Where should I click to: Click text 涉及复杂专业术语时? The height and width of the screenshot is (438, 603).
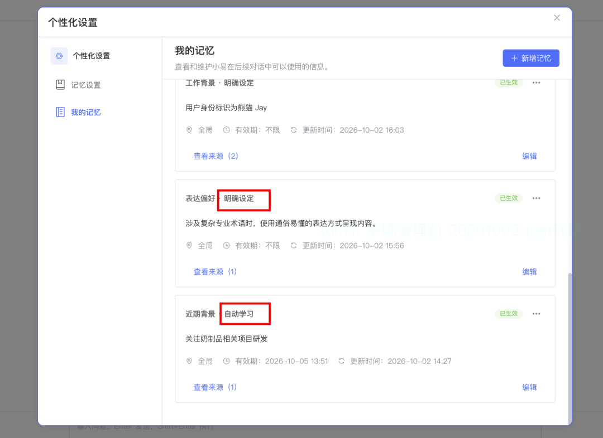coord(219,223)
